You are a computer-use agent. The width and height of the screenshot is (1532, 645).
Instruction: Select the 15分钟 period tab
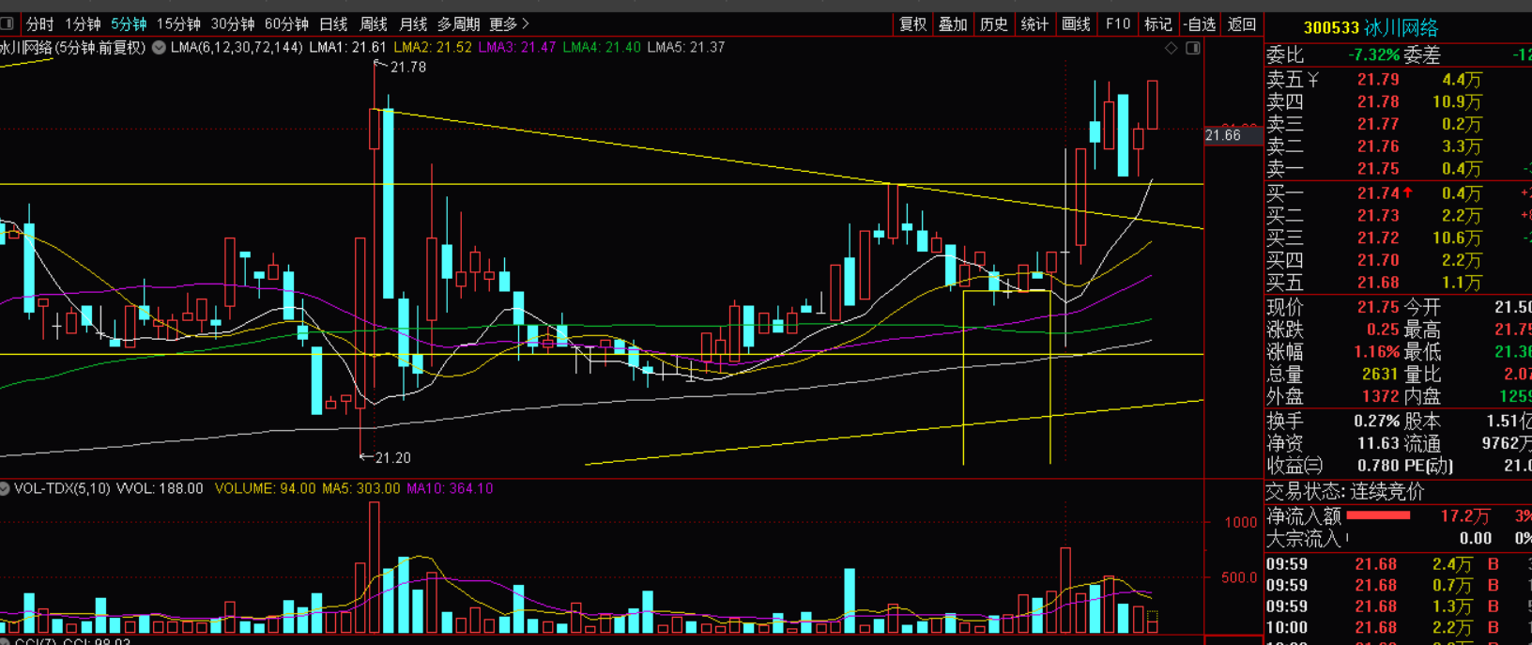(178, 23)
